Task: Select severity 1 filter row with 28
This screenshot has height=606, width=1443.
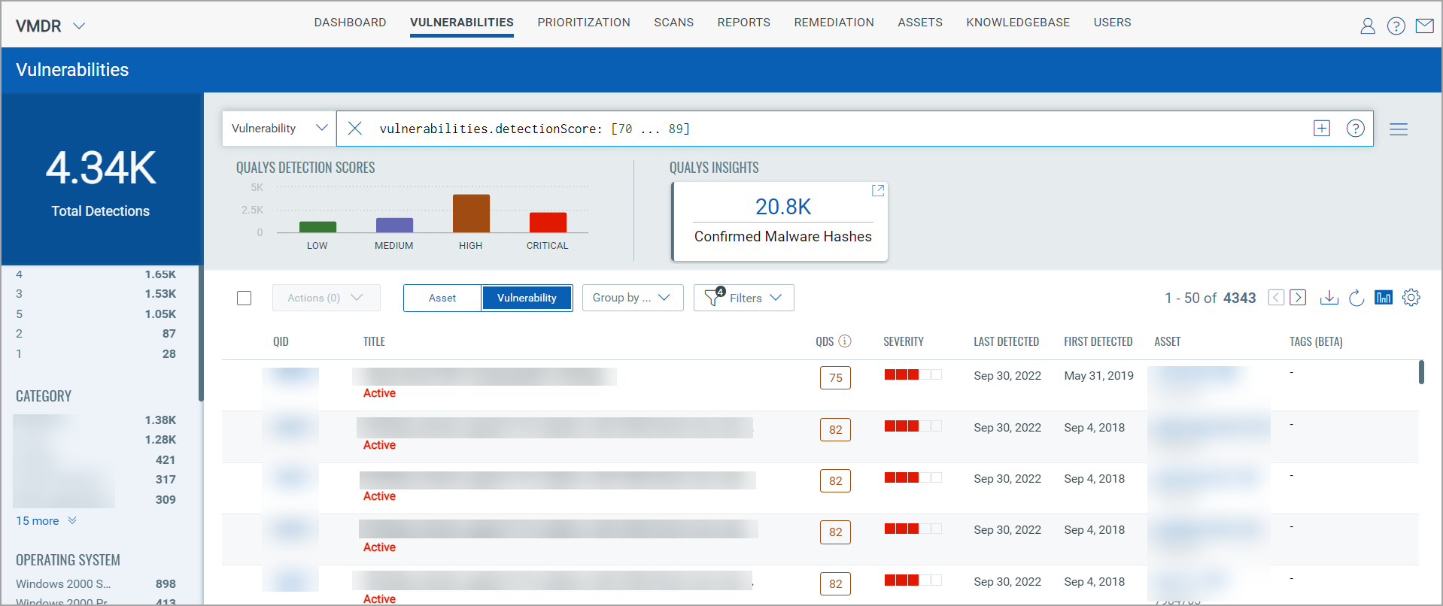Action: [x=96, y=354]
